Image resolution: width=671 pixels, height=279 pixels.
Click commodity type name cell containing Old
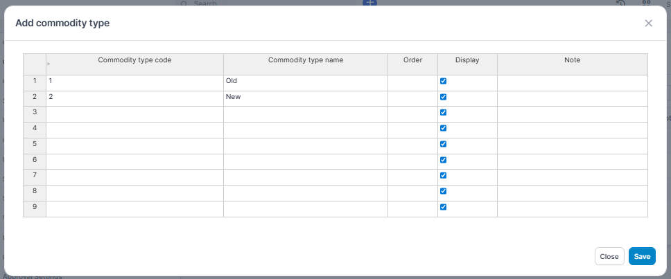[305, 82]
